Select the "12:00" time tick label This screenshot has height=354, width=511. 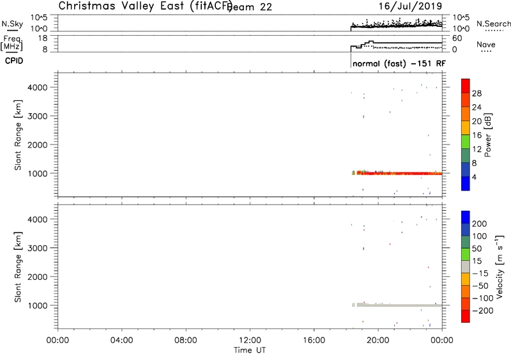pyautogui.click(x=250, y=341)
